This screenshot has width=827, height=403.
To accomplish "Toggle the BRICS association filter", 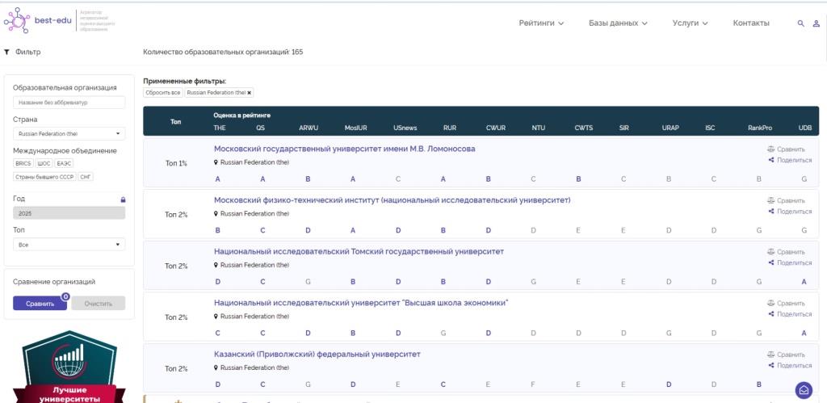I will [x=23, y=163].
